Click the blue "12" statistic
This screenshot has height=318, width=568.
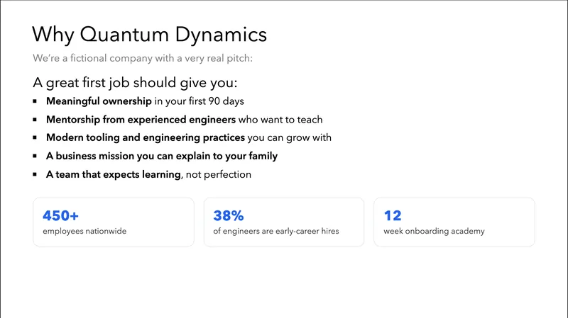[x=392, y=215]
